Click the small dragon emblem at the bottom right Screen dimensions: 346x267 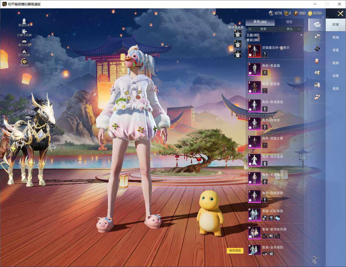pos(315,260)
